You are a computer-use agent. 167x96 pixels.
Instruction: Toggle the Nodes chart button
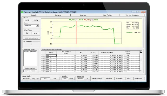coord(36,20)
